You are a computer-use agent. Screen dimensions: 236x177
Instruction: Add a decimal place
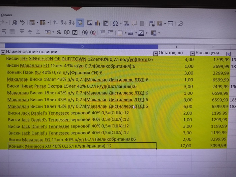tap(85, 32)
